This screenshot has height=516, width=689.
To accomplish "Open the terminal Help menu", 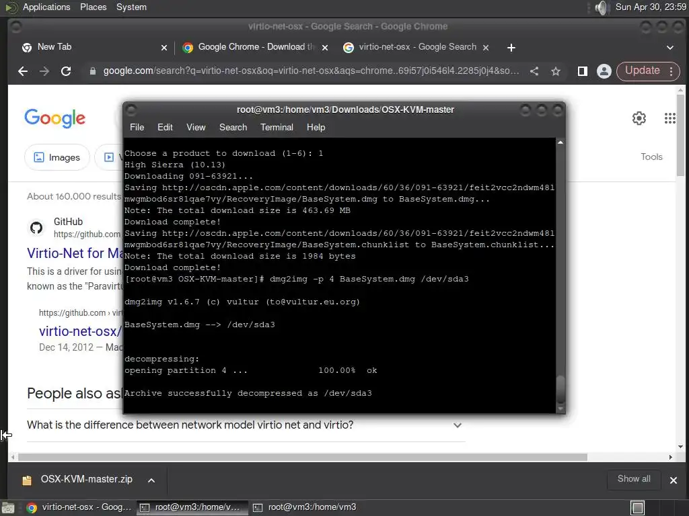I will pos(316,127).
